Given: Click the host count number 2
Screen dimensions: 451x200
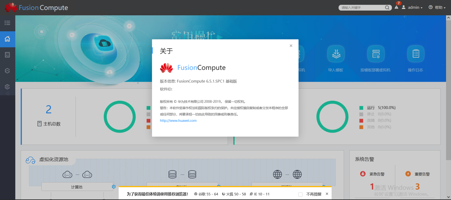Looking at the screenshot, I should tap(49, 110).
